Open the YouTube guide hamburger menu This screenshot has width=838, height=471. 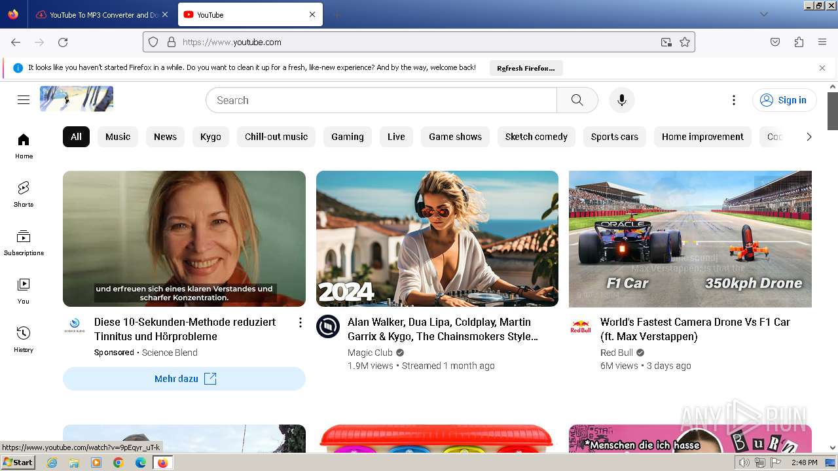pyautogui.click(x=24, y=100)
